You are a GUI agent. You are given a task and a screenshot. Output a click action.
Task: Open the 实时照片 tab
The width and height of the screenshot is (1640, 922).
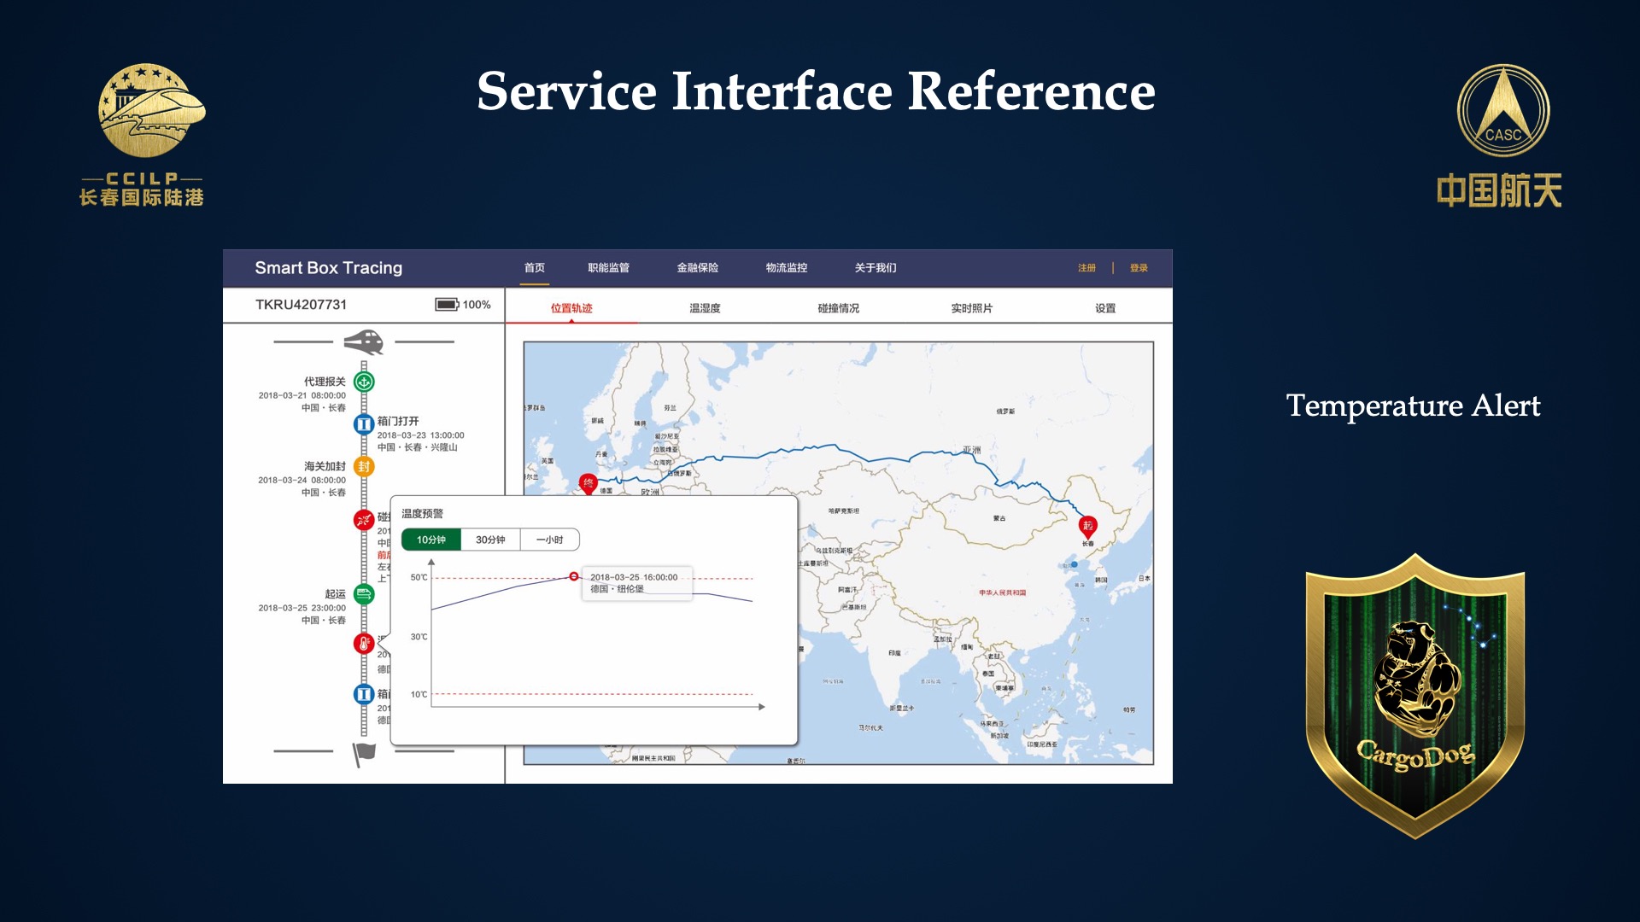click(x=971, y=308)
